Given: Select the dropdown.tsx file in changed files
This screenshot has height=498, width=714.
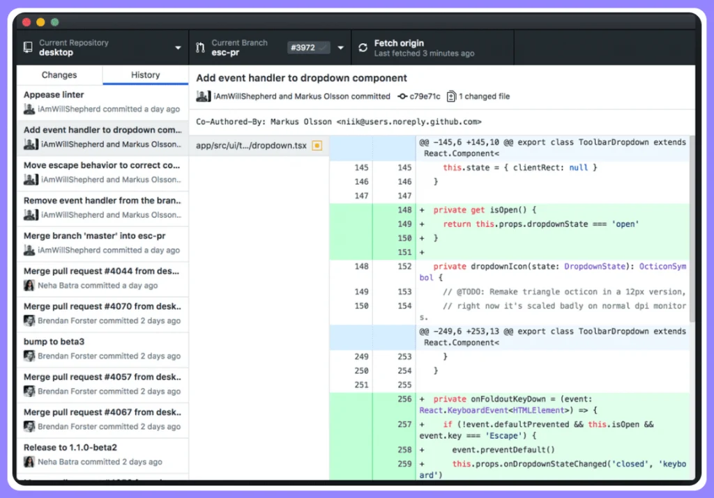Looking at the screenshot, I should [x=259, y=146].
